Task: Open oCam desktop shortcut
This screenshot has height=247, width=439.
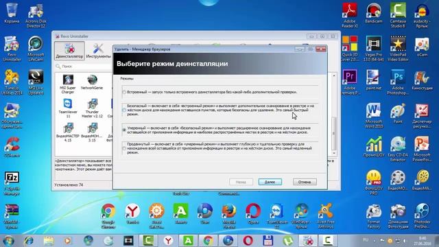Action: (x=422, y=47)
